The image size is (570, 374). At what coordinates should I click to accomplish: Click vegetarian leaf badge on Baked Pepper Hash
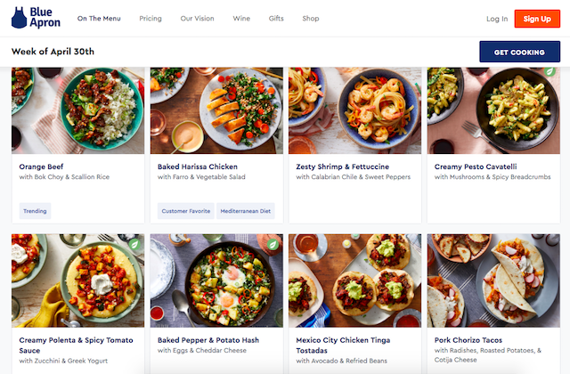274,243
